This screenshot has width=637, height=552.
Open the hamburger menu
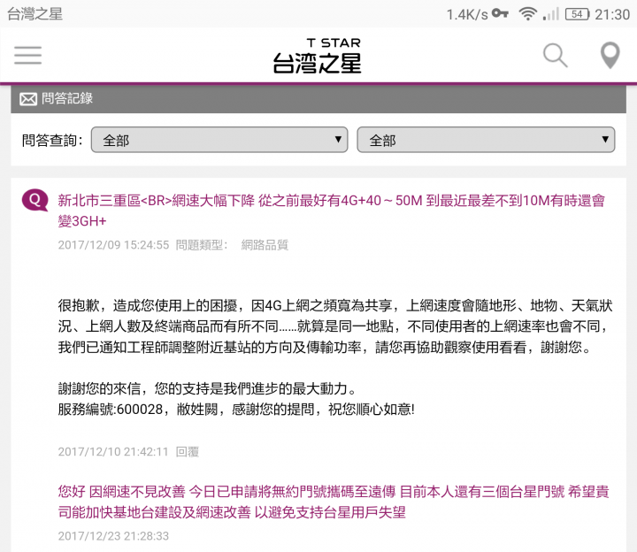[27, 55]
